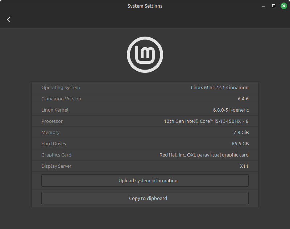The image size is (290, 229).
Task: Select the 6.8.0-51-generic kernel value
Action: click(231, 110)
